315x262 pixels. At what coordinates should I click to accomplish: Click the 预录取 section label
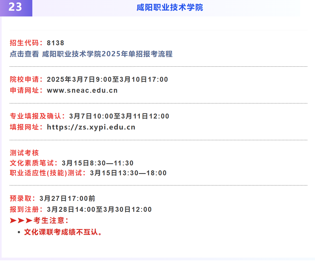pos(21,198)
